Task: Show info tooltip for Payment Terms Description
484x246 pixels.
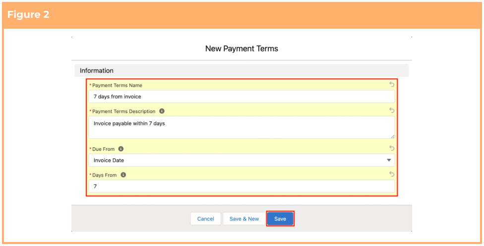Action: pos(162,111)
